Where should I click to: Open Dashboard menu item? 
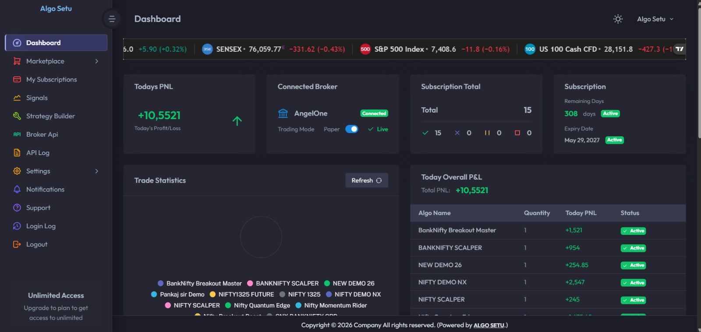(x=56, y=43)
